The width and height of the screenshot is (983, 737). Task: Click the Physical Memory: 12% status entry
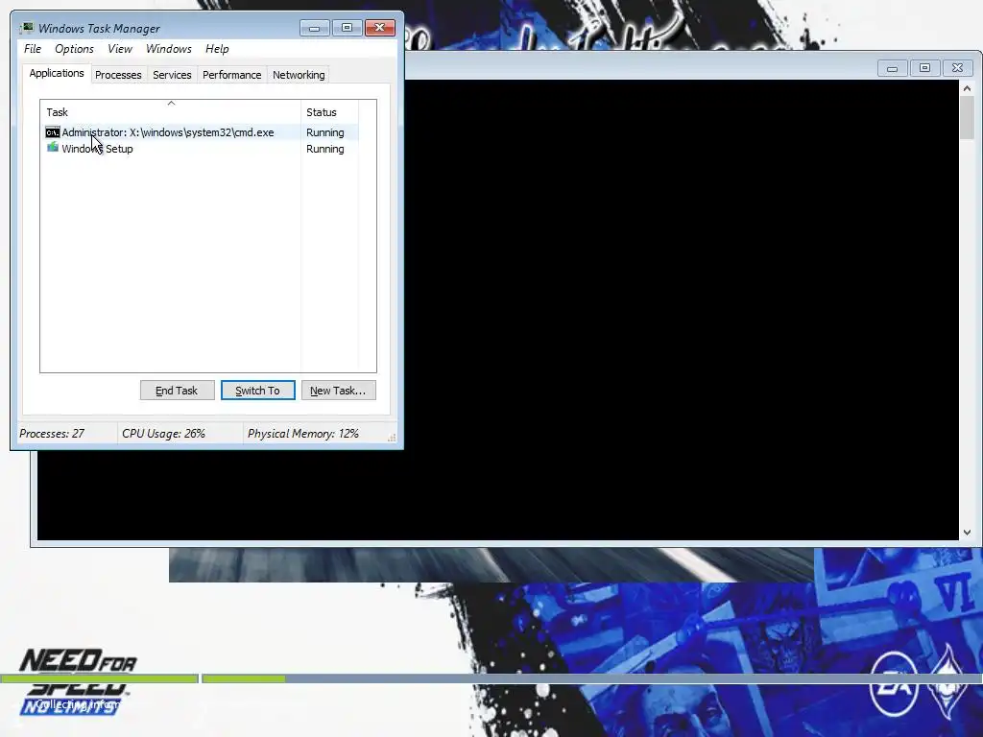[x=302, y=433]
